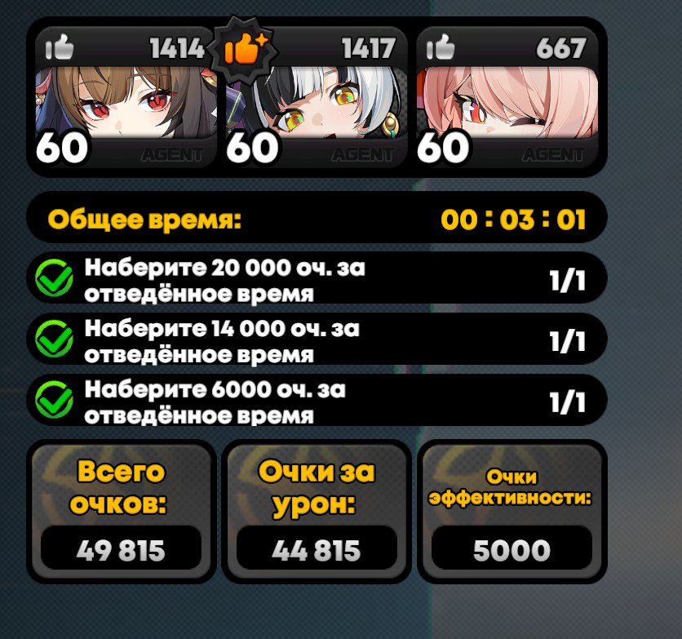Select the pink-haired agent portrait
Viewport: 682px width, 639px height.
click(x=507, y=103)
